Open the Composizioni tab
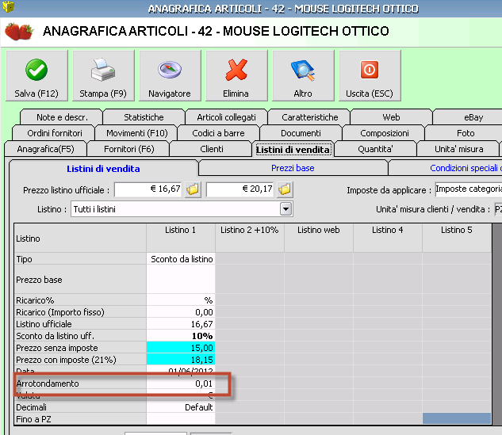 (x=384, y=133)
